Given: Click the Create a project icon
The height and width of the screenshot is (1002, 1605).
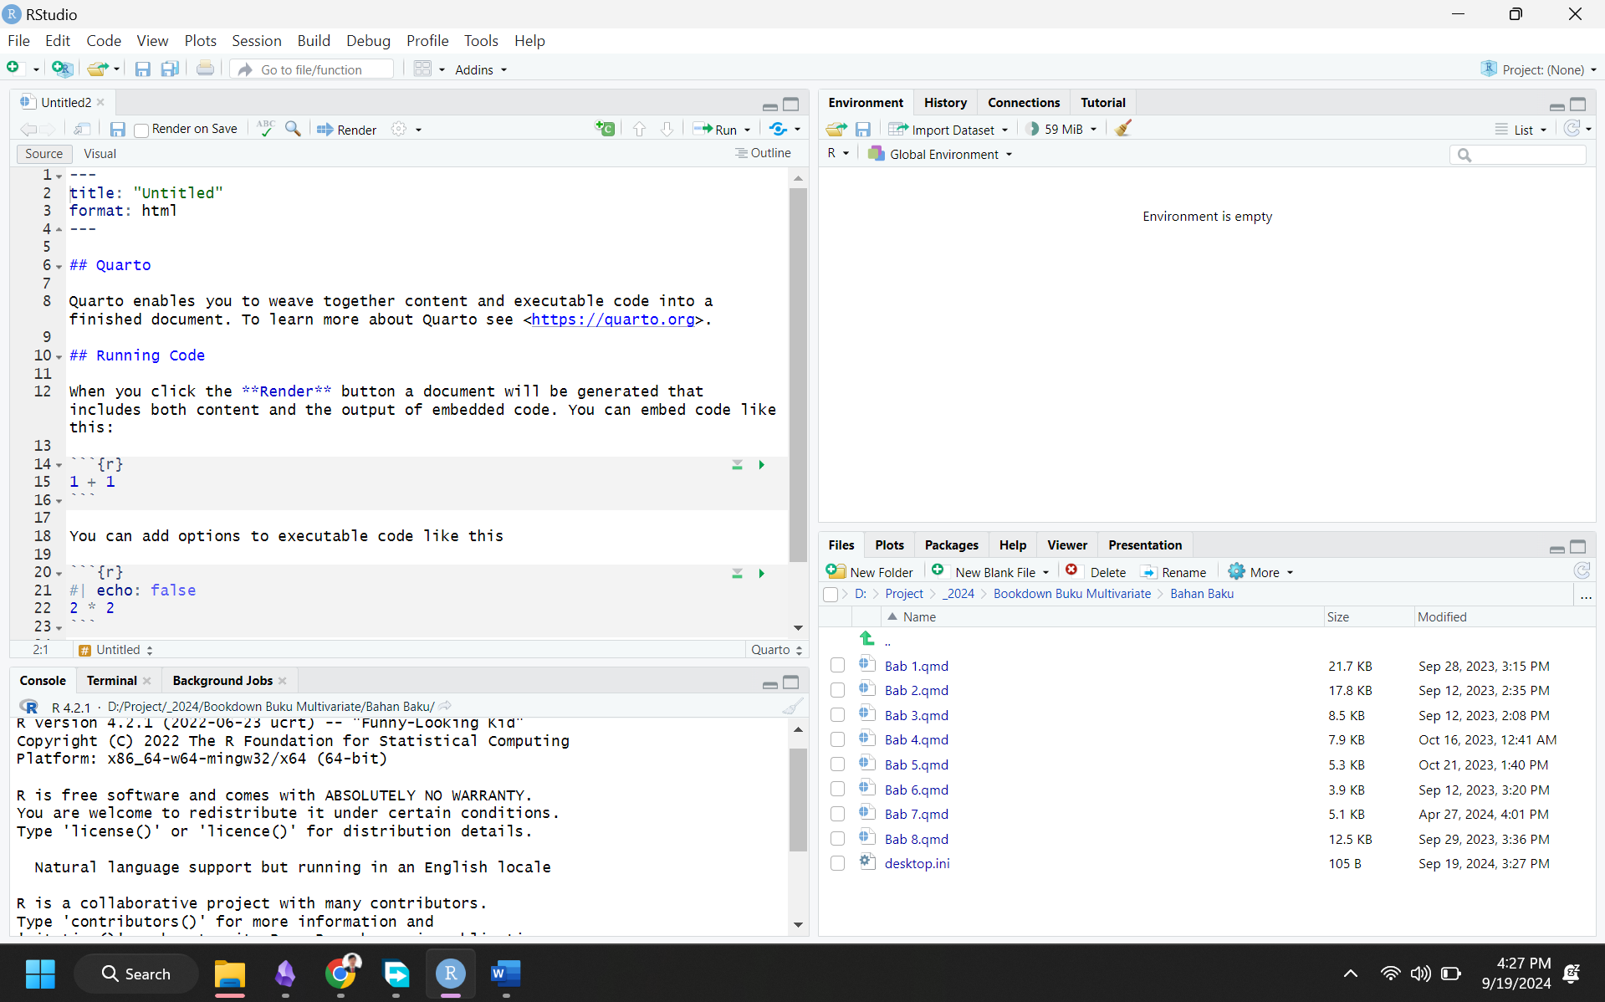Looking at the screenshot, I should (62, 69).
